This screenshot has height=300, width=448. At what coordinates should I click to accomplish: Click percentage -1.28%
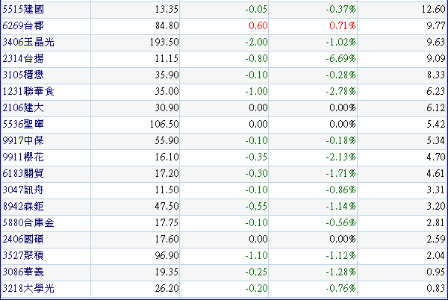(340, 272)
